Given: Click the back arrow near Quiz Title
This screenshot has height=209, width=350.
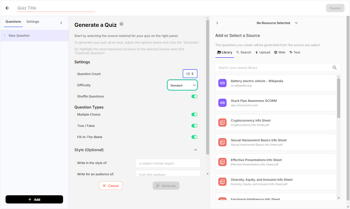Looking at the screenshot, I should (7, 8).
